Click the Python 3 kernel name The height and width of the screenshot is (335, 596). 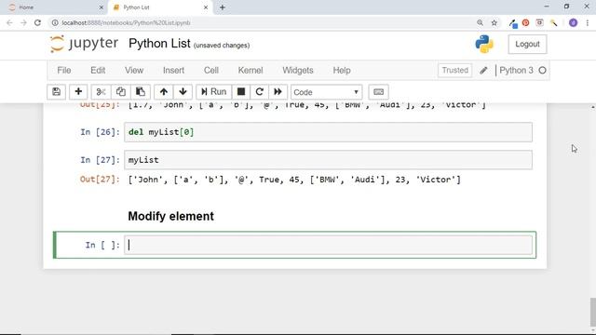[x=516, y=71]
